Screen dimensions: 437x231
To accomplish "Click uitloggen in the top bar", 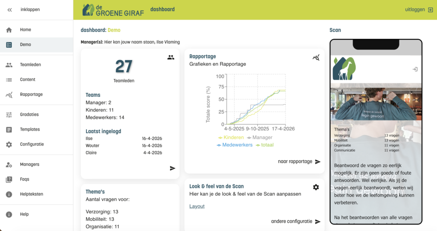I will (x=419, y=10).
